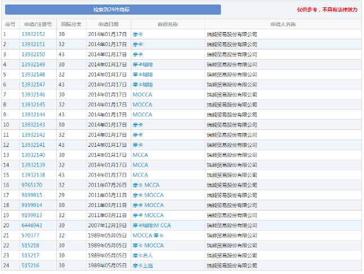The image size is (364, 274).
Task: Open application number 13932146
Action: [x=33, y=95]
